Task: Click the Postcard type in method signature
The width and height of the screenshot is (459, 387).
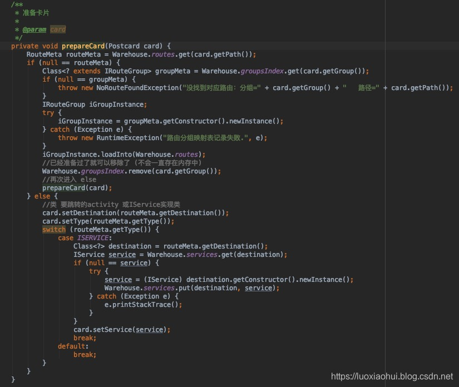Action: [124, 46]
